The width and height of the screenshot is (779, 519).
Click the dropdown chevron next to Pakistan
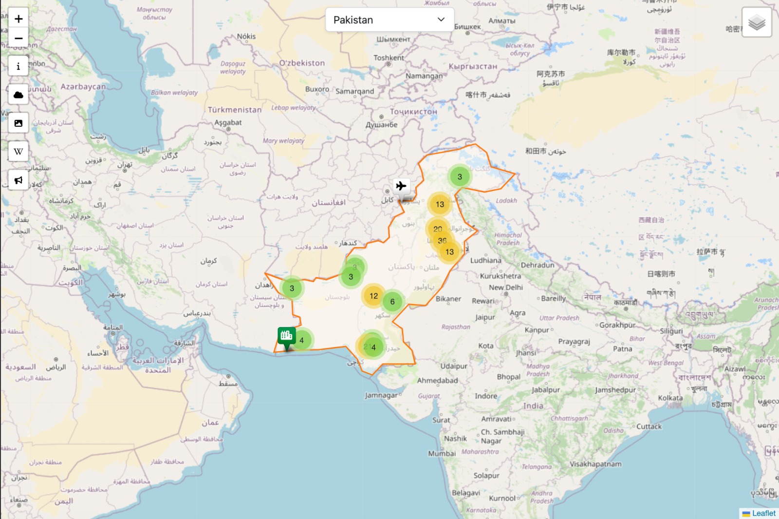441,20
